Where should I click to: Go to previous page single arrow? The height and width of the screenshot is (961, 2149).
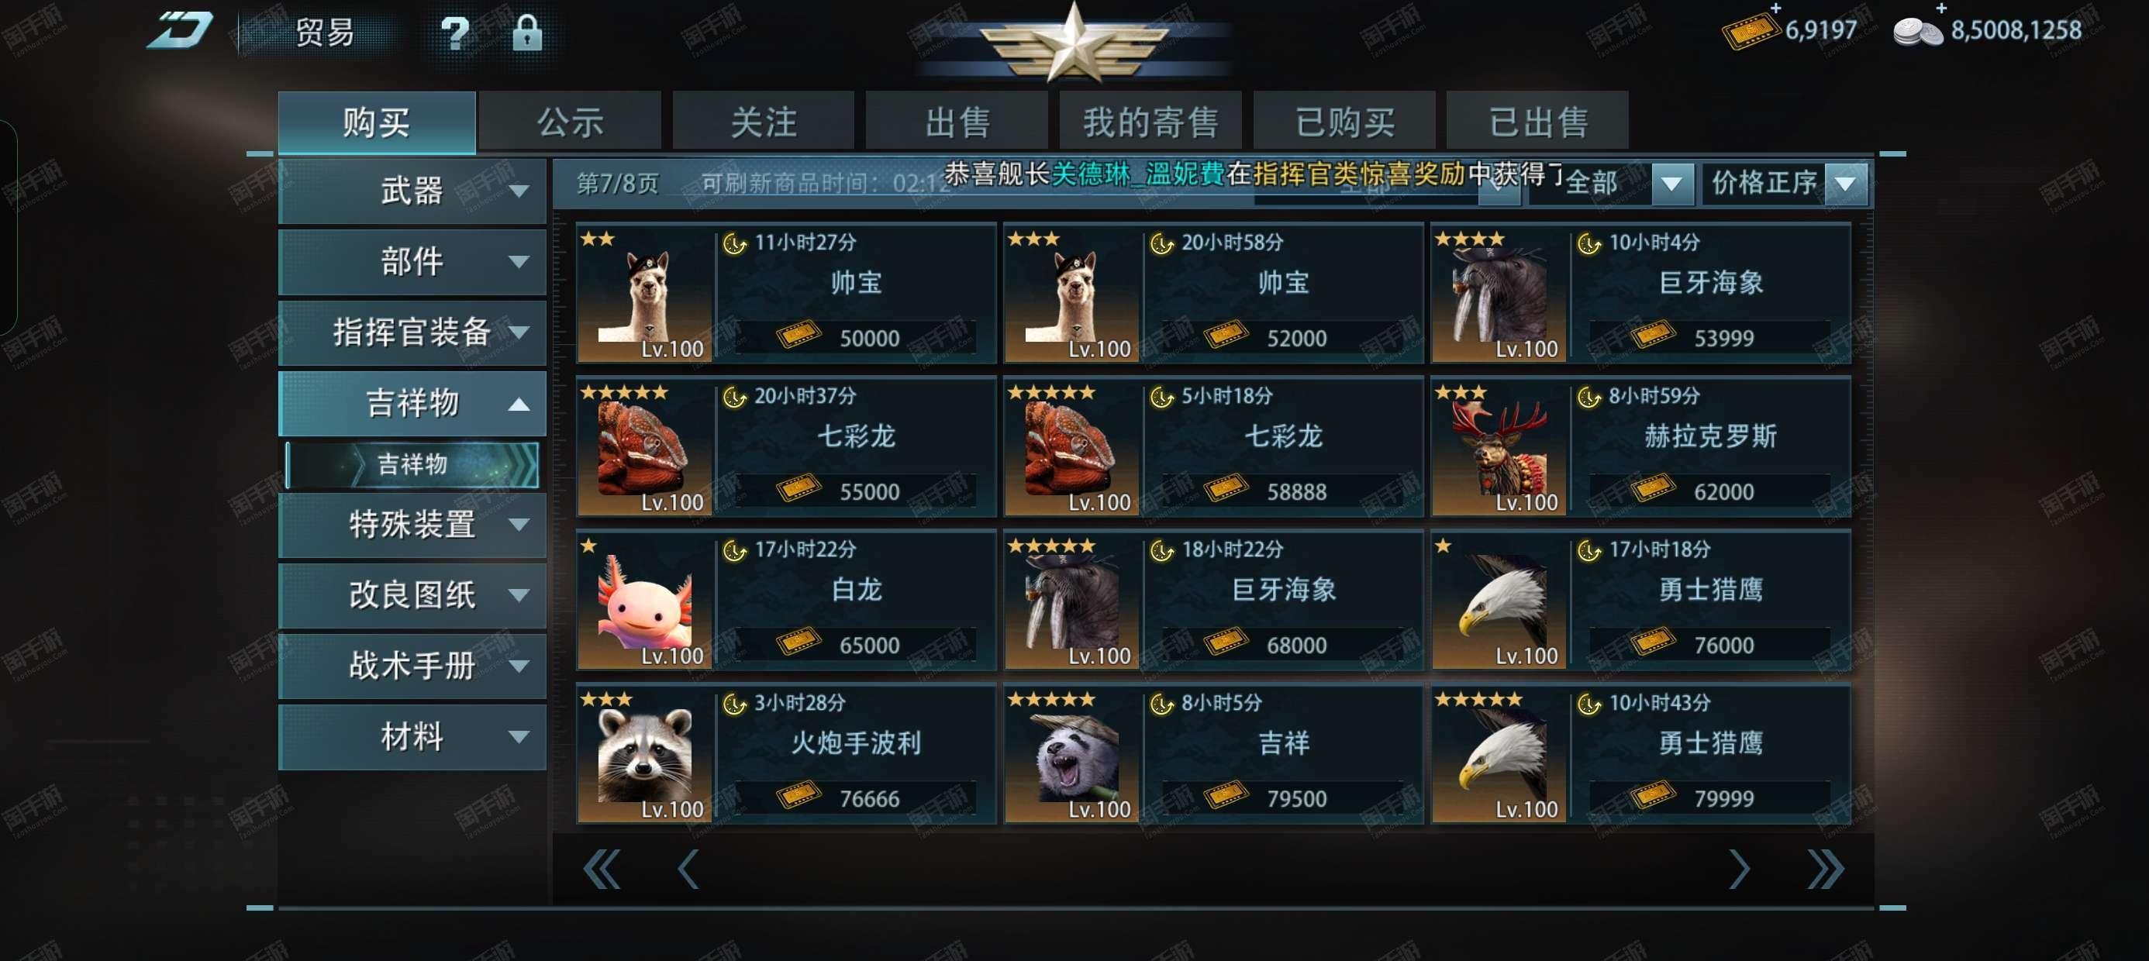[688, 870]
